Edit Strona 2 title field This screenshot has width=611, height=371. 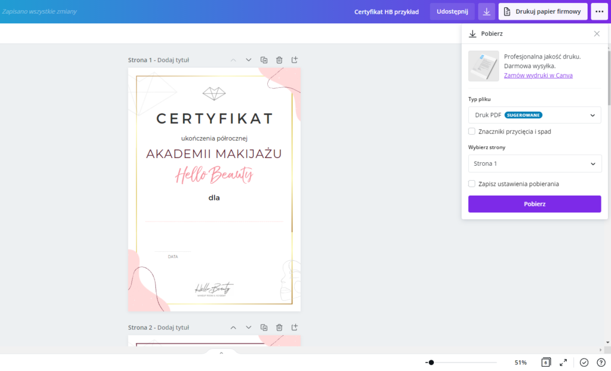(173, 327)
